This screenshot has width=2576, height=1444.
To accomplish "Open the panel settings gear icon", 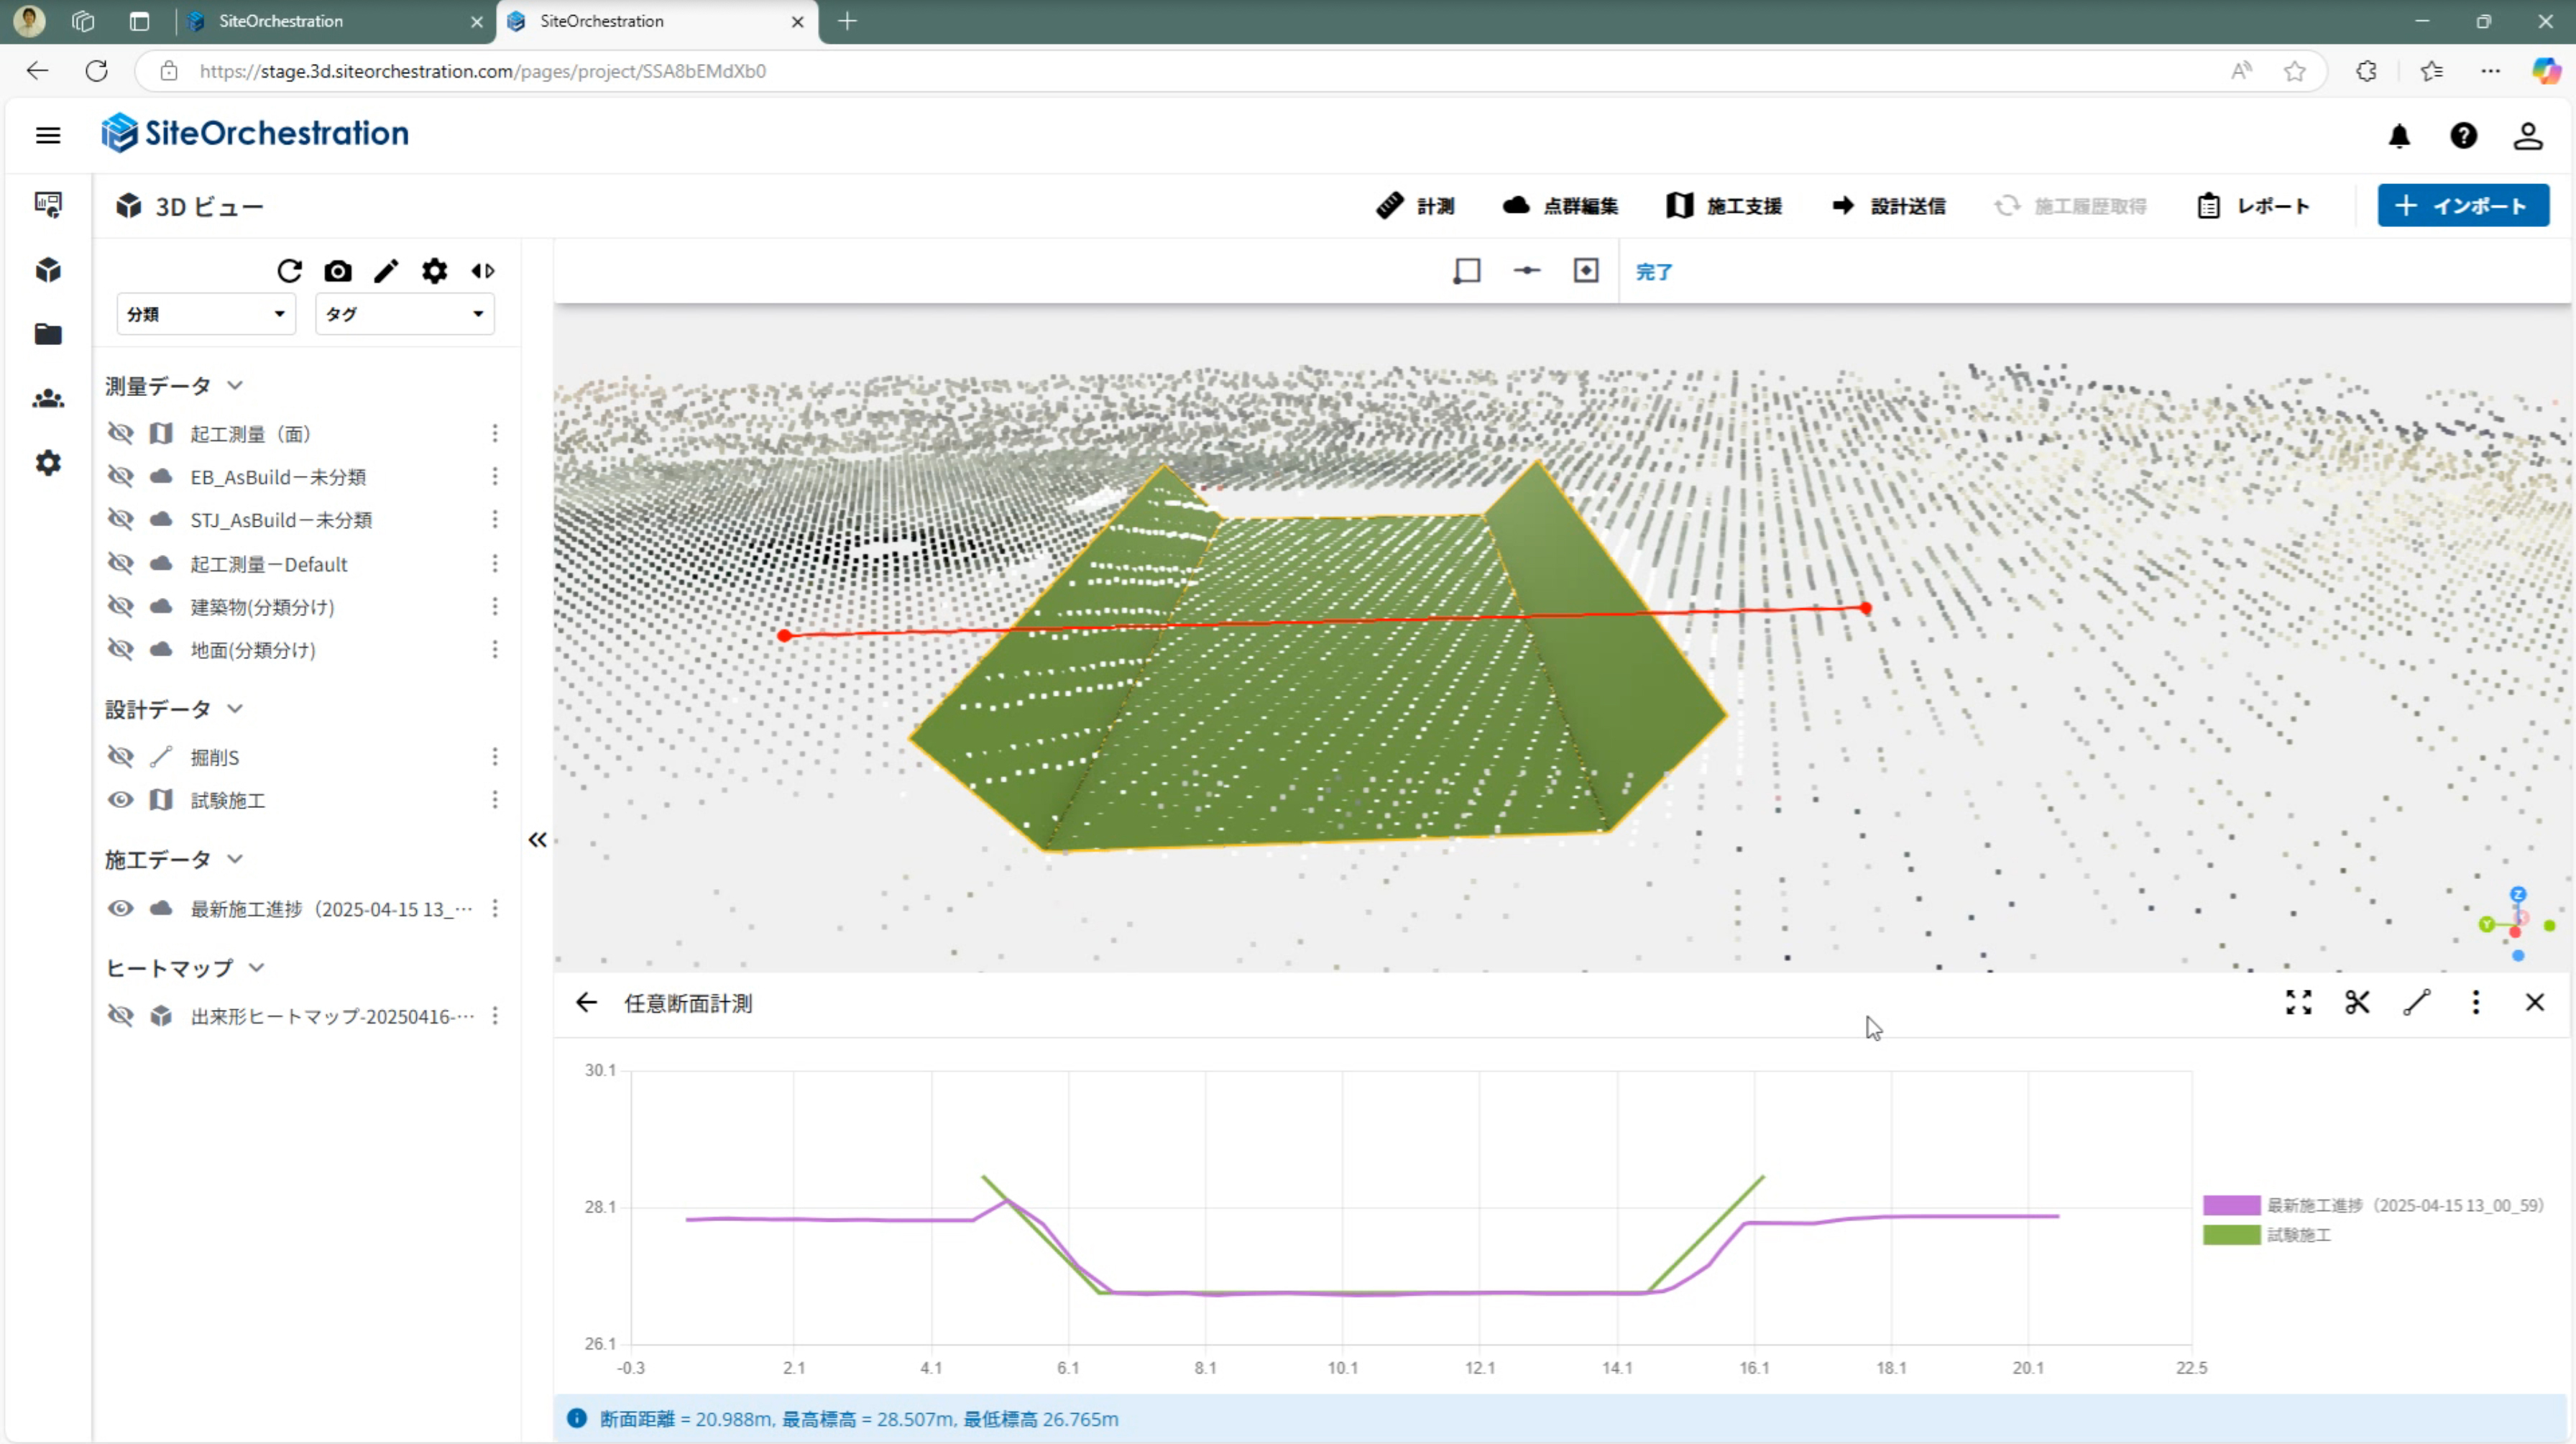I will point(434,271).
